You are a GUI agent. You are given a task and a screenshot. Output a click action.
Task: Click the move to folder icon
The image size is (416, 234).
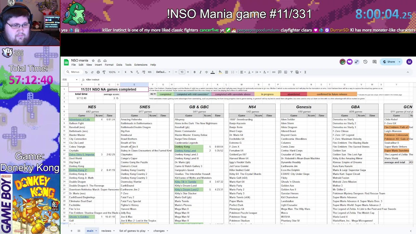tap(99, 61)
